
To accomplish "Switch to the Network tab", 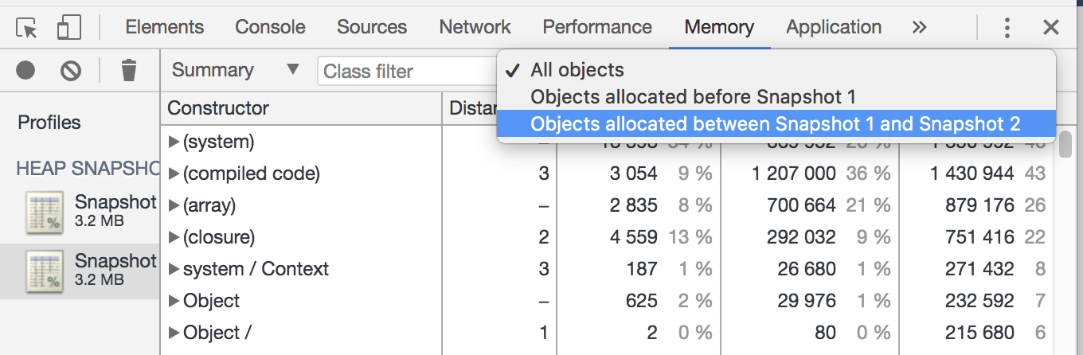I will [x=475, y=27].
